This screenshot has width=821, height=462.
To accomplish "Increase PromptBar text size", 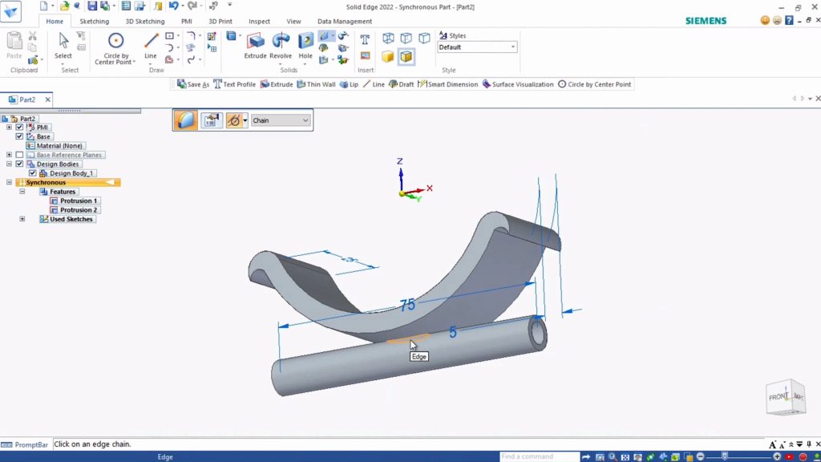I will (x=772, y=444).
